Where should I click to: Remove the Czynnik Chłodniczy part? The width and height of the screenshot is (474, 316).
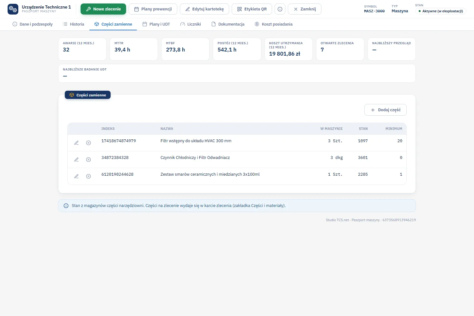tap(88, 160)
